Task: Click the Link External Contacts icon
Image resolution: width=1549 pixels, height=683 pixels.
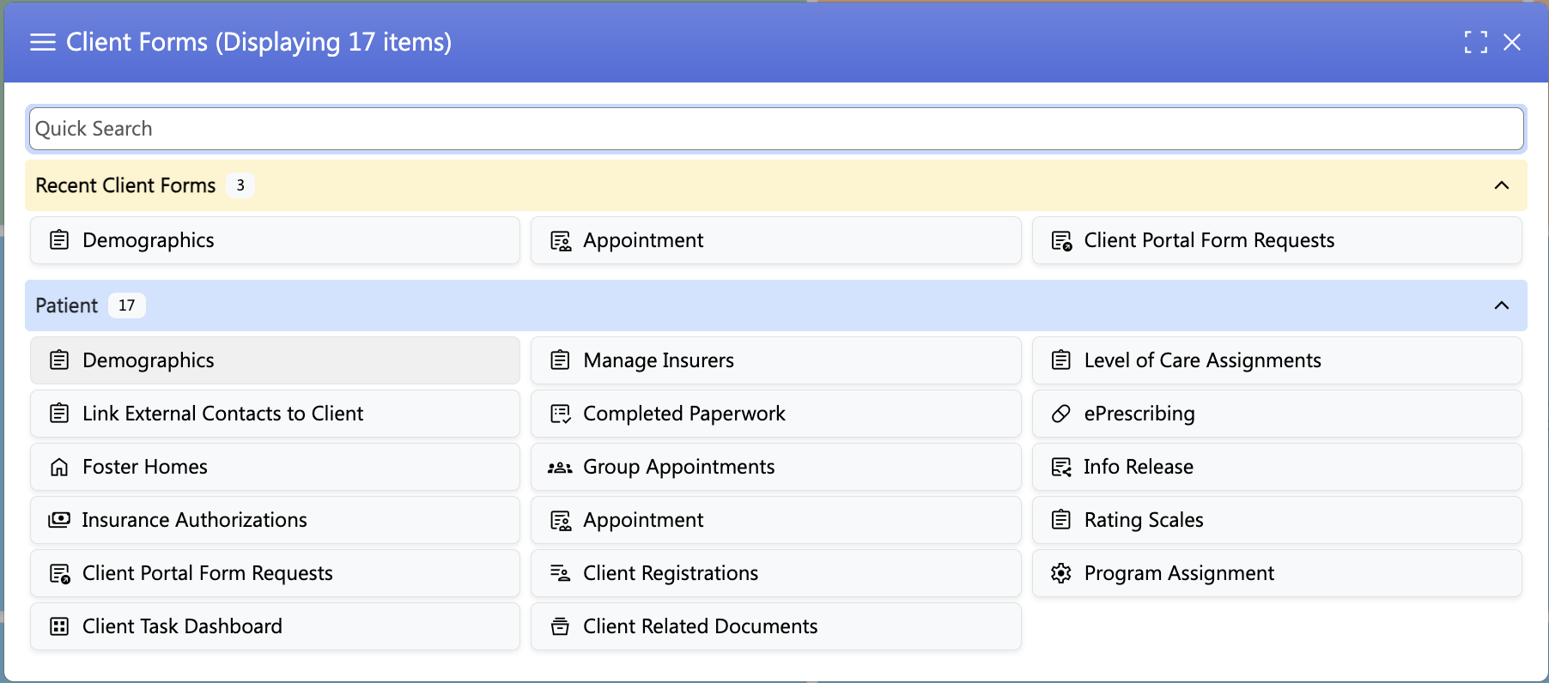Action: pyautogui.click(x=59, y=414)
